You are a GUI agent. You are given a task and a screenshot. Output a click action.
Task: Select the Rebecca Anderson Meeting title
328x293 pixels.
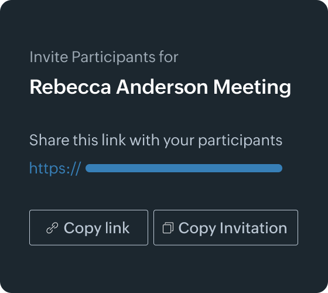[160, 87]
